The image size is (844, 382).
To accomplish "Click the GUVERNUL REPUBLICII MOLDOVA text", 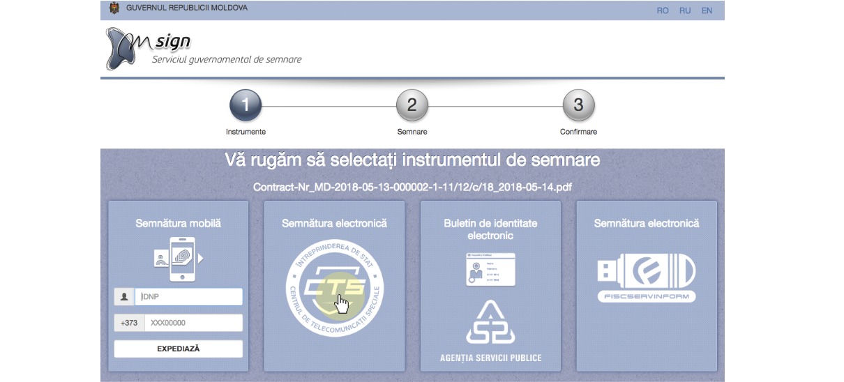I will (x=187, y=8).
